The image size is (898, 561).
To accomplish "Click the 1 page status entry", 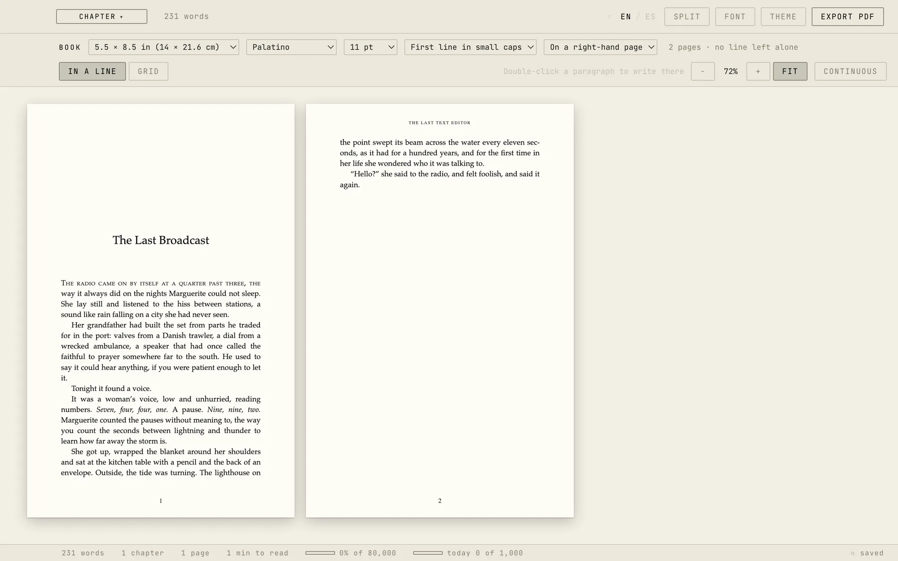I will [x=195, y=553].
